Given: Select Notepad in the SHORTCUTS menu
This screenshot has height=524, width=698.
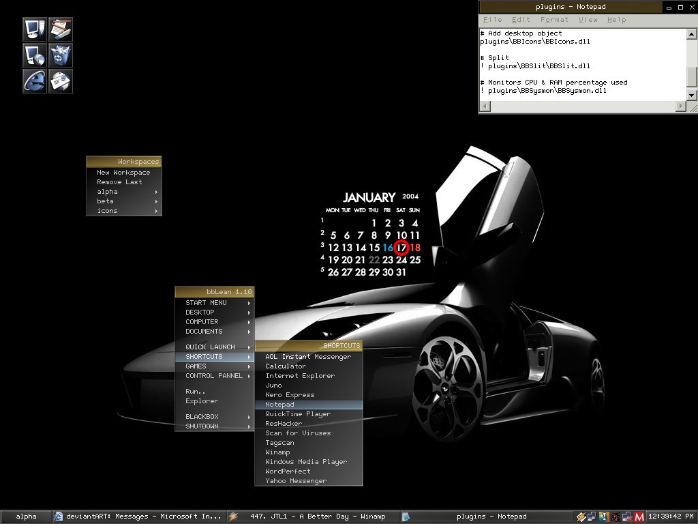Looking at the screenshot, I should pos(309,405).
